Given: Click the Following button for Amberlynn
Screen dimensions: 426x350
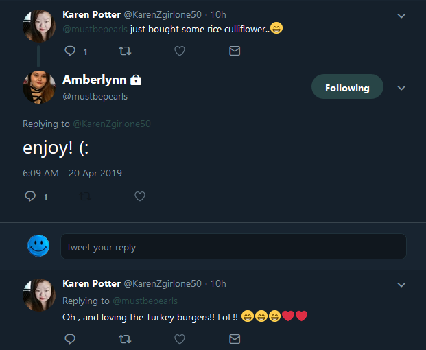Looking at the screenshot, I should (347, 86).
